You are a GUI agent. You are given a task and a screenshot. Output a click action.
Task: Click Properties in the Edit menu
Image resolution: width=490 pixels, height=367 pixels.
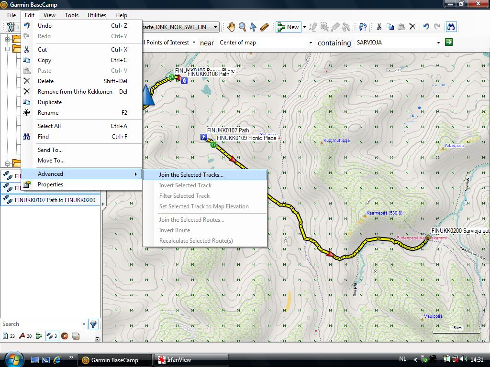pyautogui.click(x=50, y=184)
